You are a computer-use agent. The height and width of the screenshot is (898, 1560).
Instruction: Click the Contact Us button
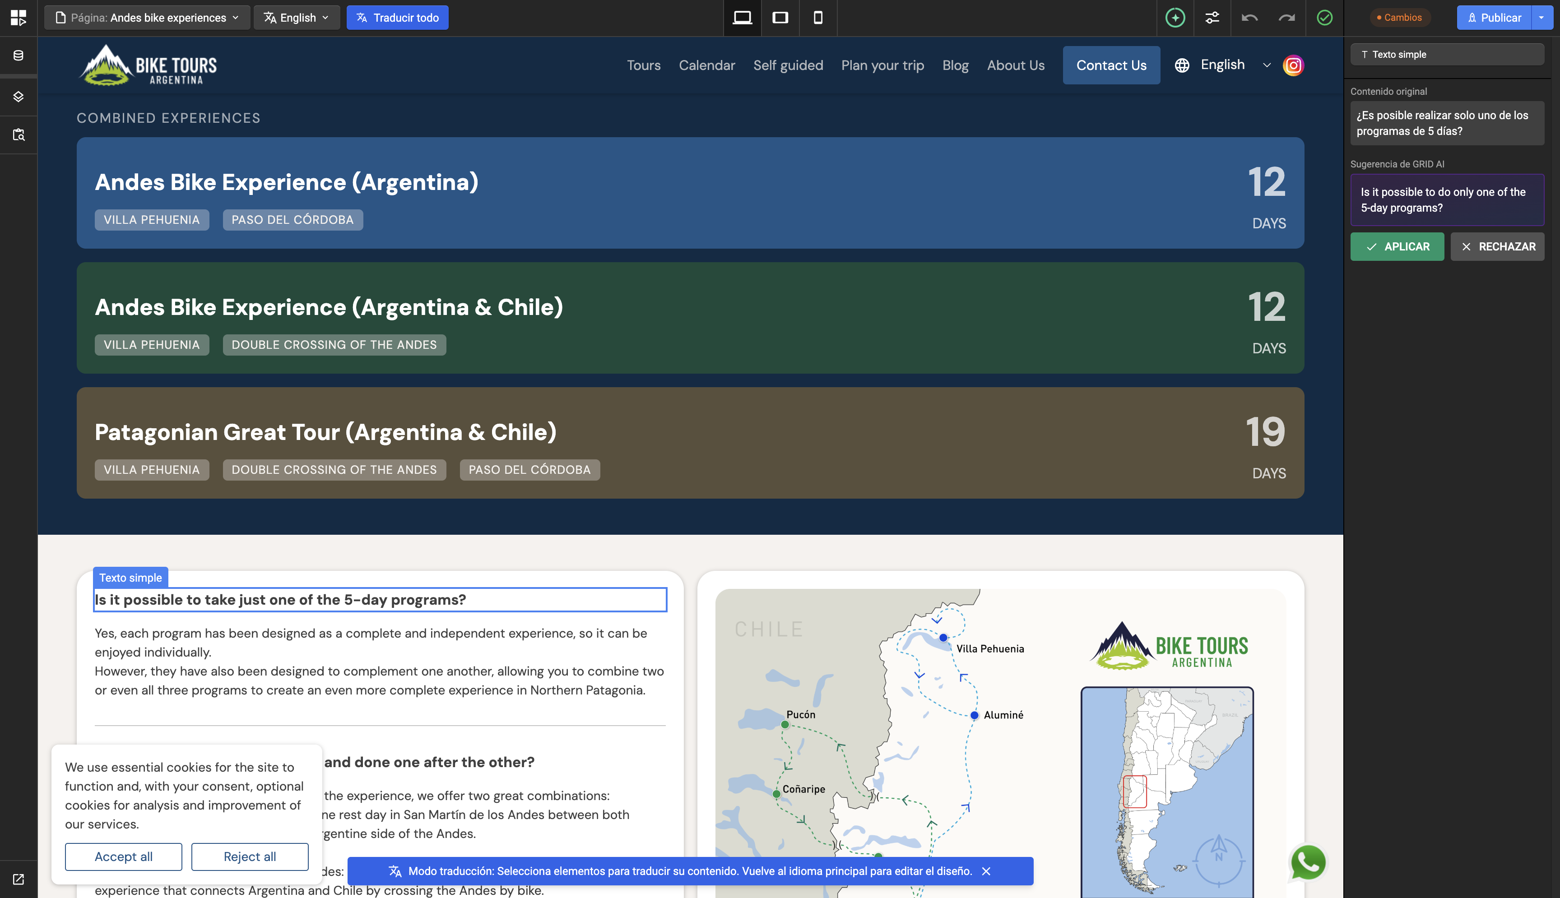coord(1111,65)
